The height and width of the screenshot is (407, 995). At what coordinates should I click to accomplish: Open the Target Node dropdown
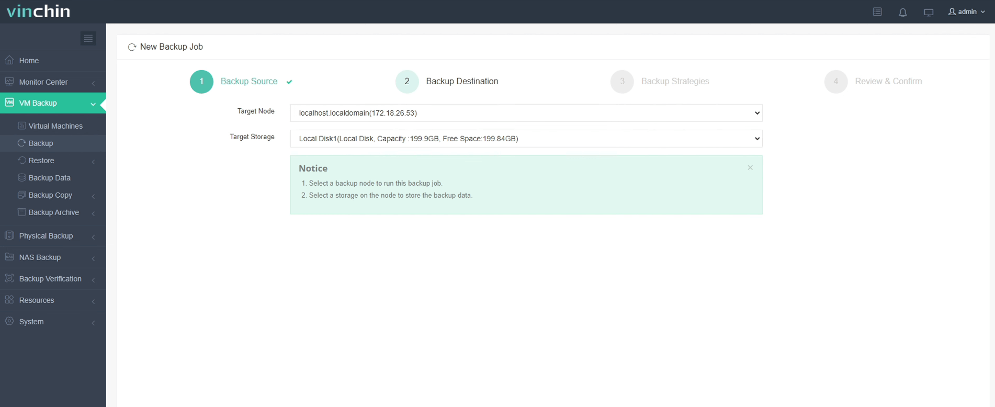(526, 113)
